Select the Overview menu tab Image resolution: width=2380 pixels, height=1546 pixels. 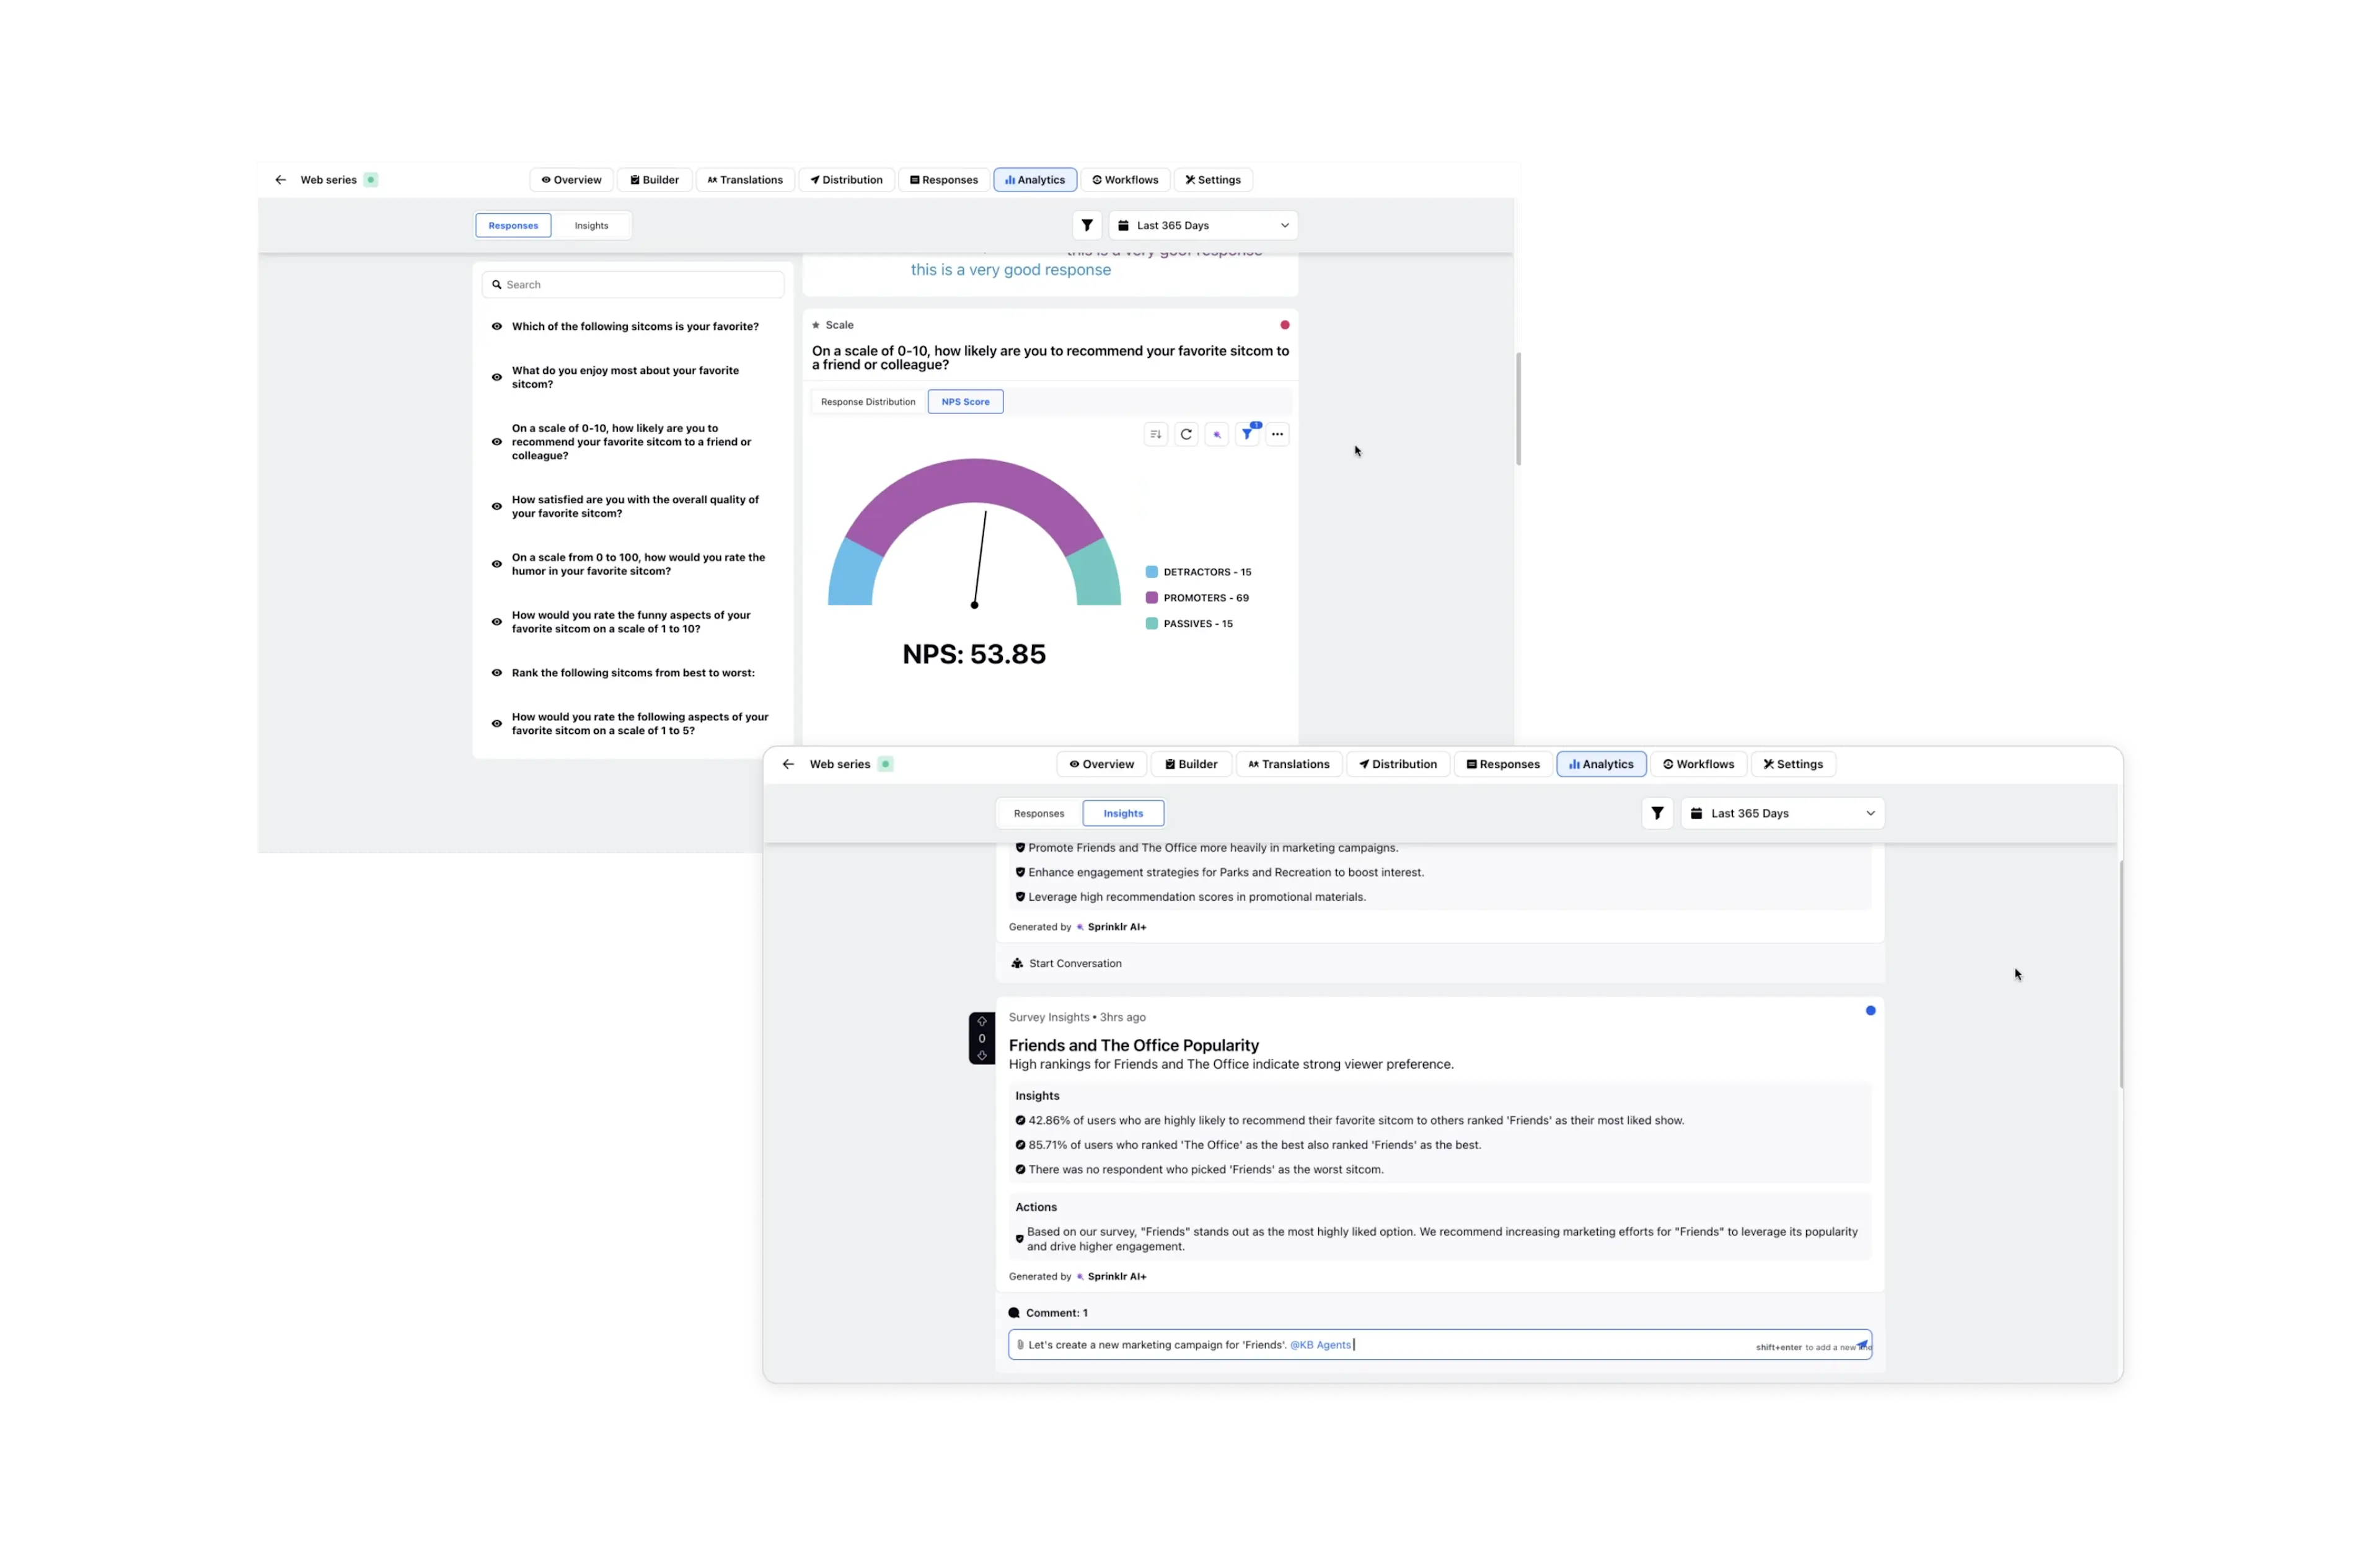(1103, 764)
